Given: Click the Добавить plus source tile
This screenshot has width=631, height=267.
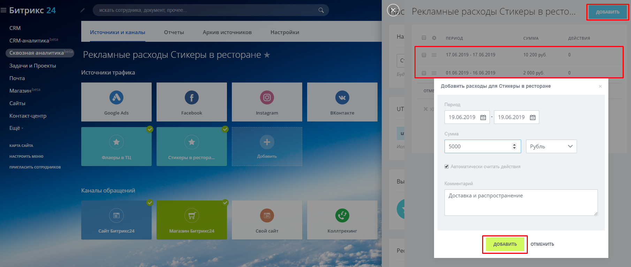Looking at the screenshot, I should [267, 147].
